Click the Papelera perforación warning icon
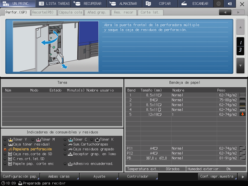248x186 pixels. (x=10, y=149)
